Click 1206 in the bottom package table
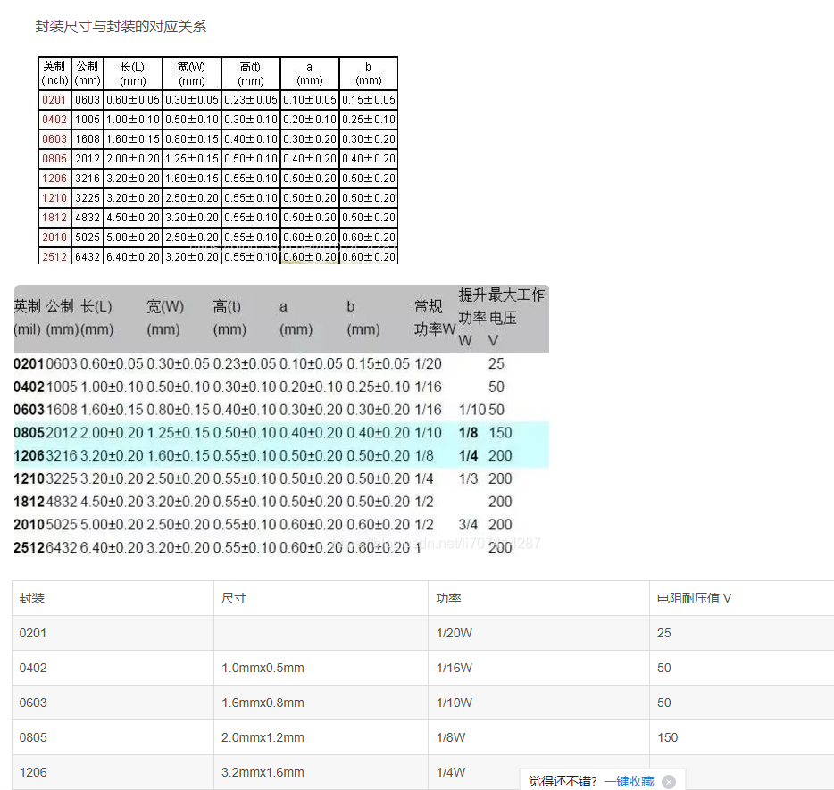This screenshot has height=790, width=834. tap(33, 772)
